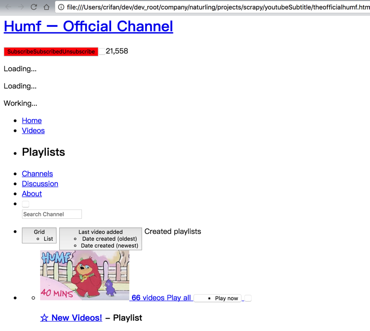Click the Working... text
This screenshot has height=331, width=370.
coord(20,103)
